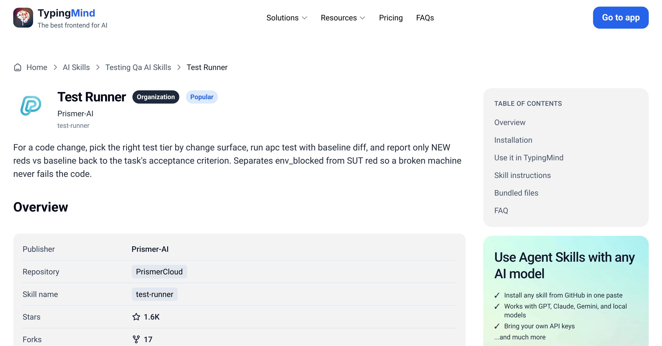Click the Prismer-AI logo icon
The image size is (662, 346).
(x=31, y=106)
